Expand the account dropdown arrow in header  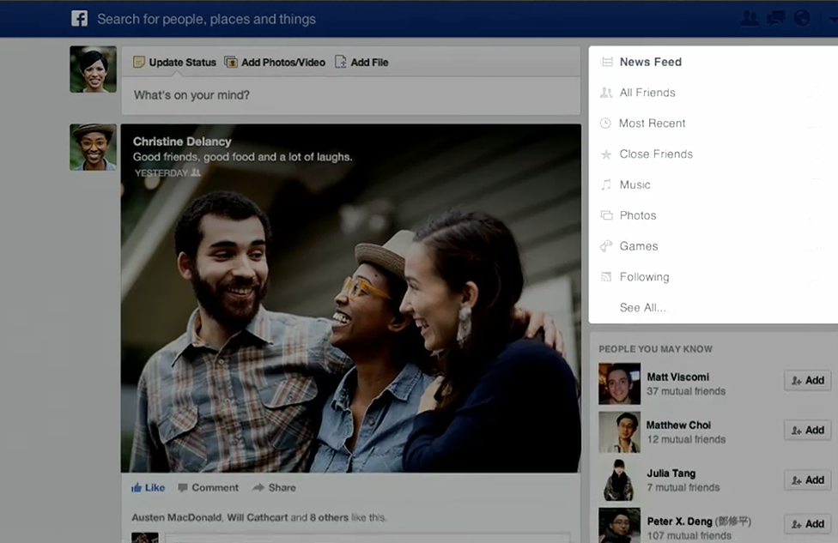point(834,19)
